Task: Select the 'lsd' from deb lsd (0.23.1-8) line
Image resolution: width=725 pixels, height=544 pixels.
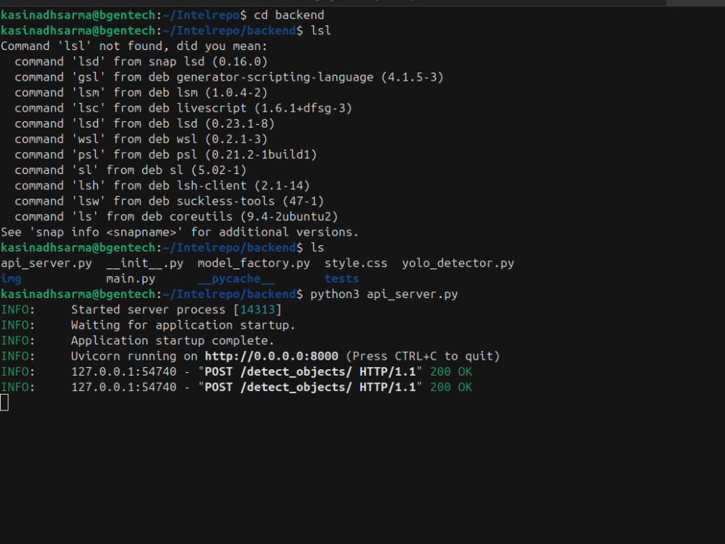Action: [145, 124]
